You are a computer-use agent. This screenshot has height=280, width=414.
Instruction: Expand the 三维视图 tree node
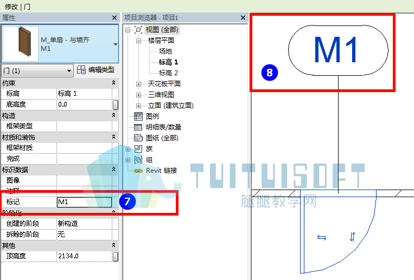138,95
